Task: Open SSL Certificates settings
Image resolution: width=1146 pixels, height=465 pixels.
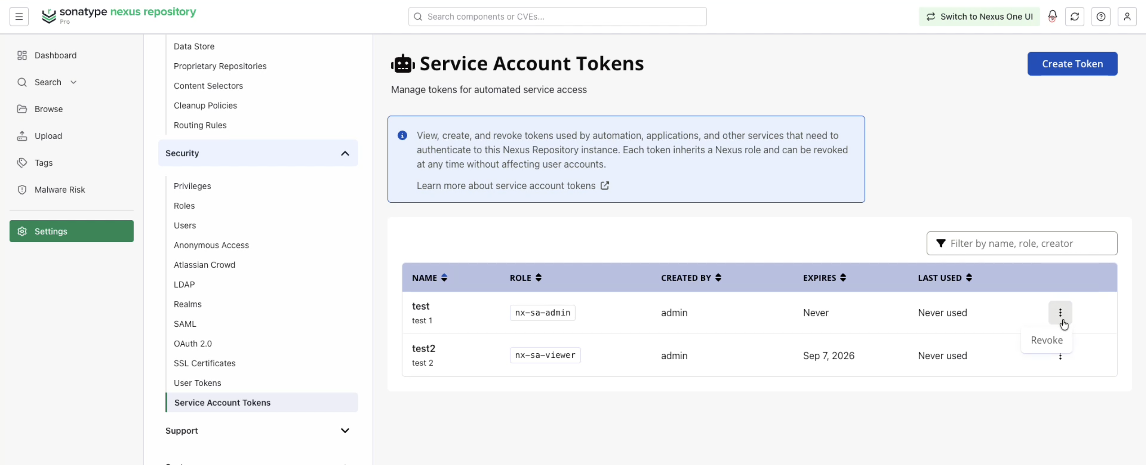Action: point(204,363)
